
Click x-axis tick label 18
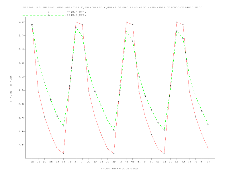click(70, 162)
